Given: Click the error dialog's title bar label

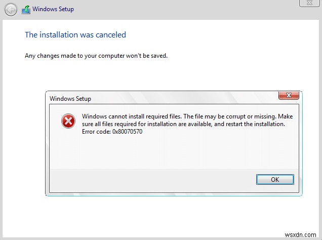Looking at the screenshot, I should pyautogui.click(x=70, y=99).
